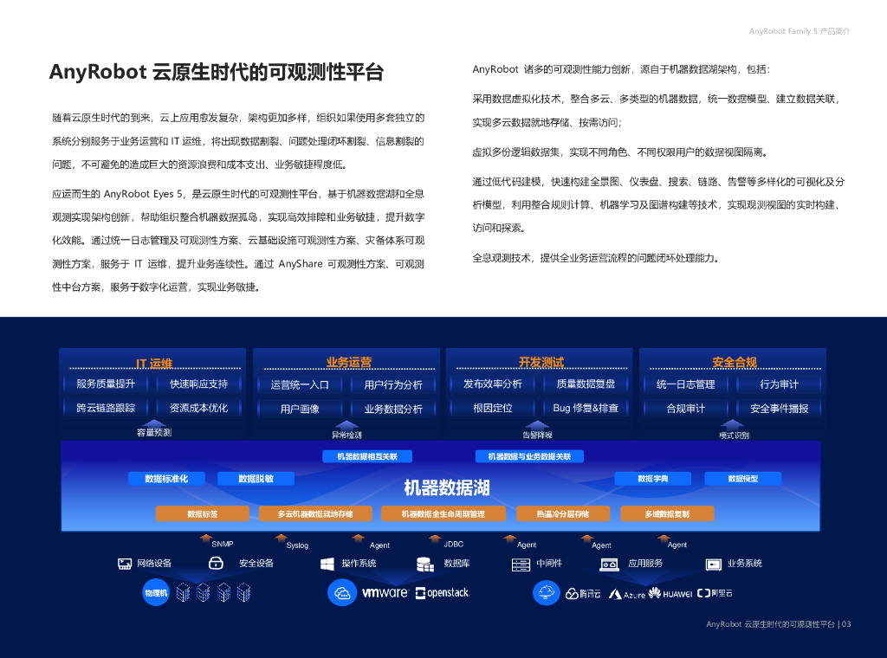This screenshot has height=658, width=887.
Task: Click the vmware logo
Action: pos(385,592)
